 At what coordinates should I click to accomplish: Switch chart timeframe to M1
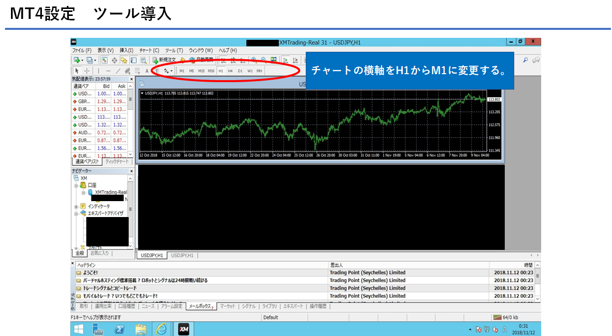[x=182, y=71]
